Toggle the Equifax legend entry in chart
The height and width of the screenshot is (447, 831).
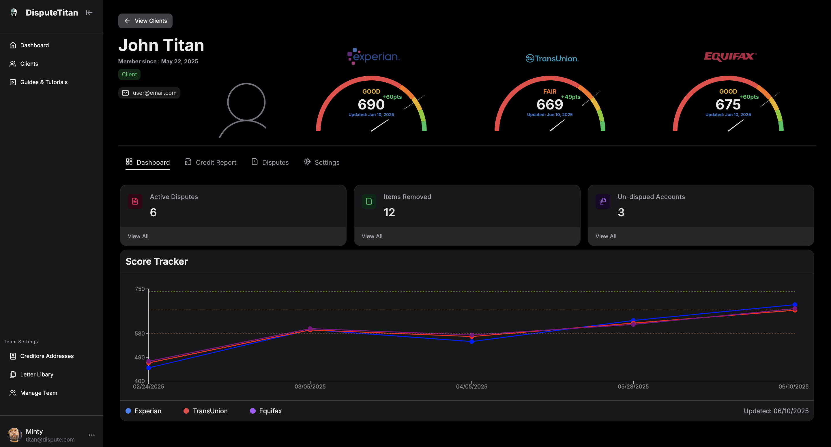pyautogui.click(x=266, y=411)
